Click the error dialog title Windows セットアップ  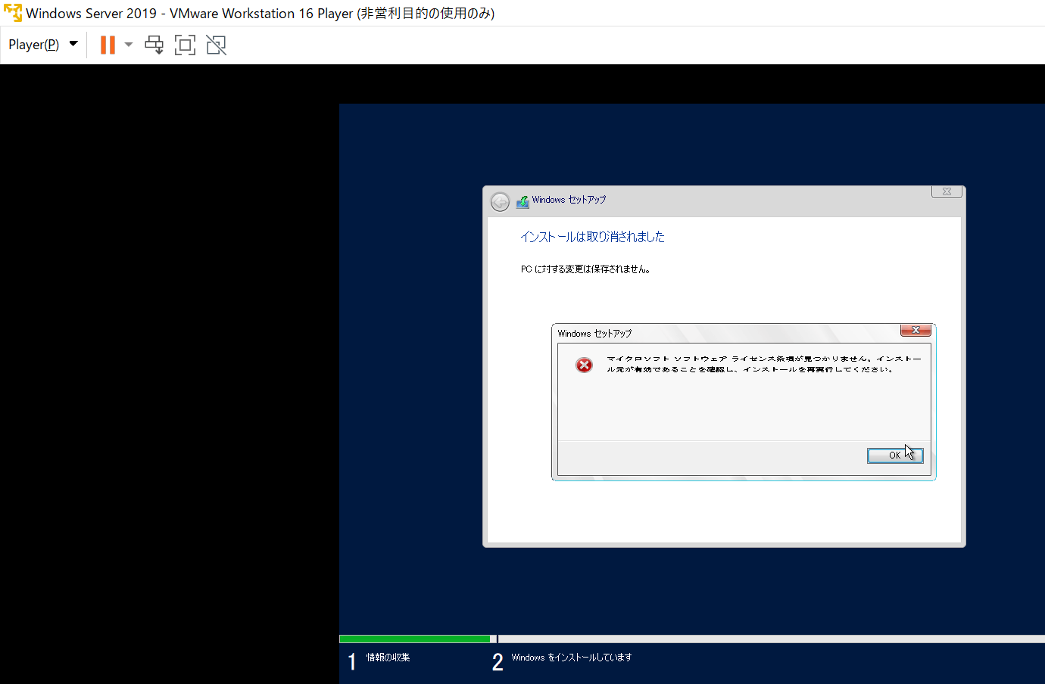click(594, 334)
